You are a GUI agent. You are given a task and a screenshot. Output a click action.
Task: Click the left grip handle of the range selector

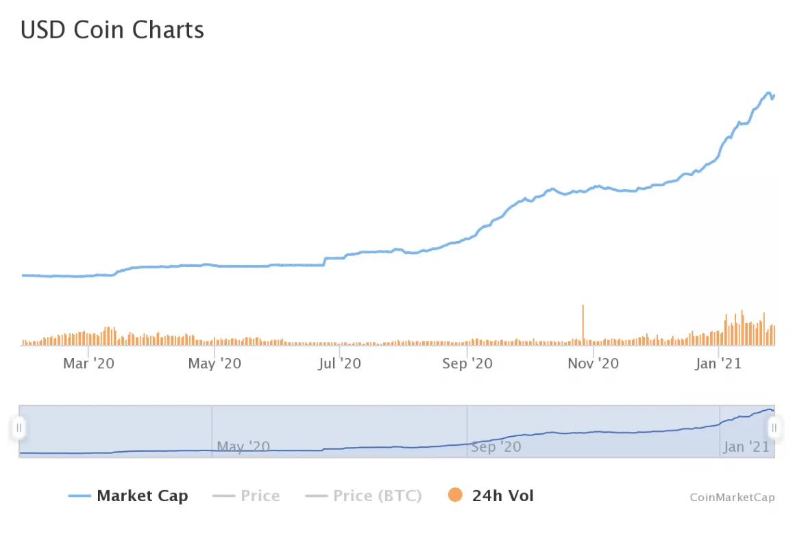pyautogui.click(x=19, y=427)
